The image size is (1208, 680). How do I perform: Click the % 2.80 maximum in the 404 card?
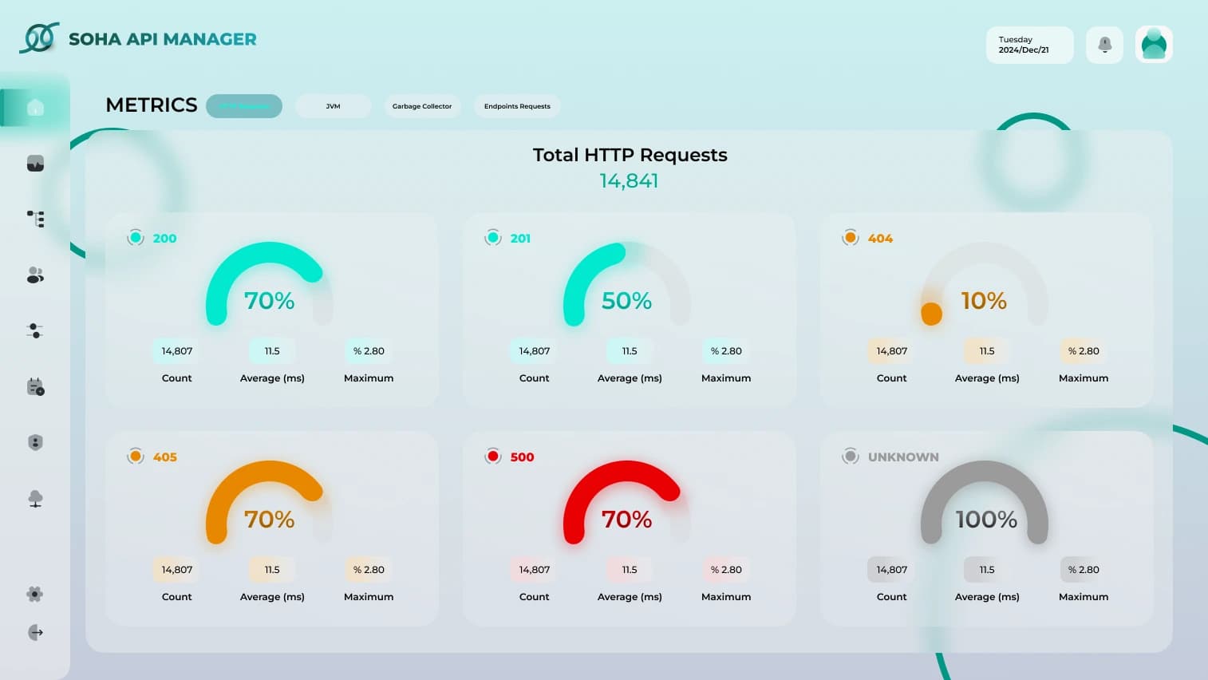(x=1084, y=351)
